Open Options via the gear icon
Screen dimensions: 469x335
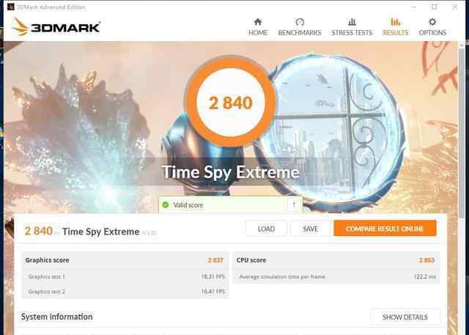coord(432,22)
